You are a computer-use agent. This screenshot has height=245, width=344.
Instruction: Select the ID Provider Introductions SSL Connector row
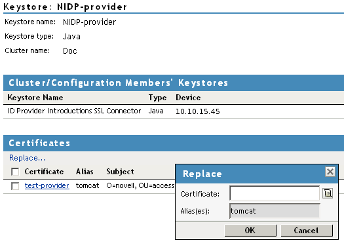tap(174, 111)
